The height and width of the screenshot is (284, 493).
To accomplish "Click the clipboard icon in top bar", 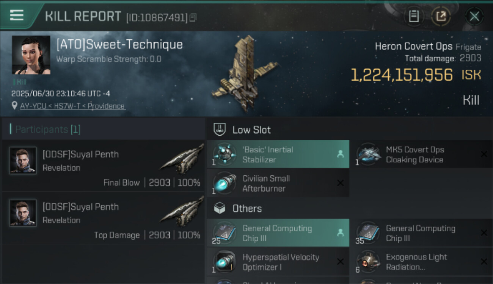I will click(414, 16).
